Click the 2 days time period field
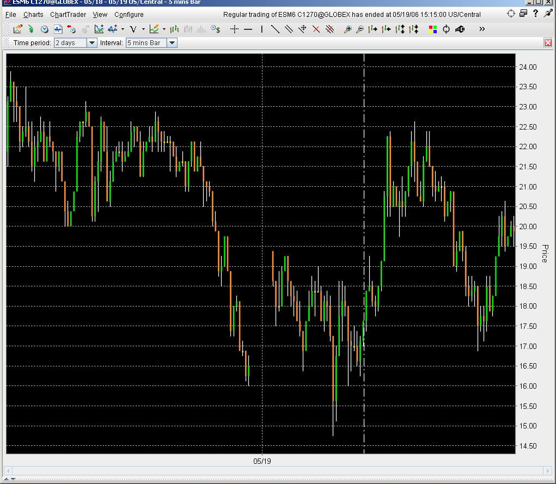Viewport: 556px width, 484px height. point(71,43)
